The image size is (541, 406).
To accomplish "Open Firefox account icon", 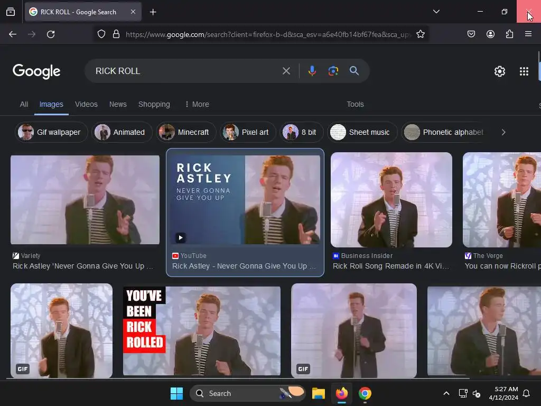I will click(490, 34).
